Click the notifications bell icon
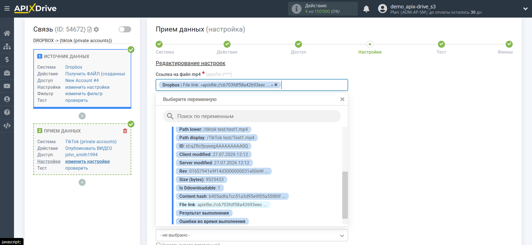Screen dimensions: 532x245 point(366,9)
